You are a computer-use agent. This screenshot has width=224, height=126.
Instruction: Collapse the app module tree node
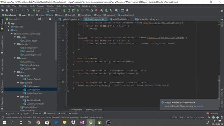click(x=6, y=23)
